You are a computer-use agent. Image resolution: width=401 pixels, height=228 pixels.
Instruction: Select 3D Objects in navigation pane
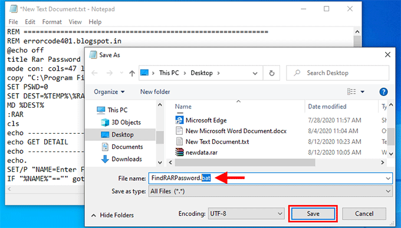(126, 123)
